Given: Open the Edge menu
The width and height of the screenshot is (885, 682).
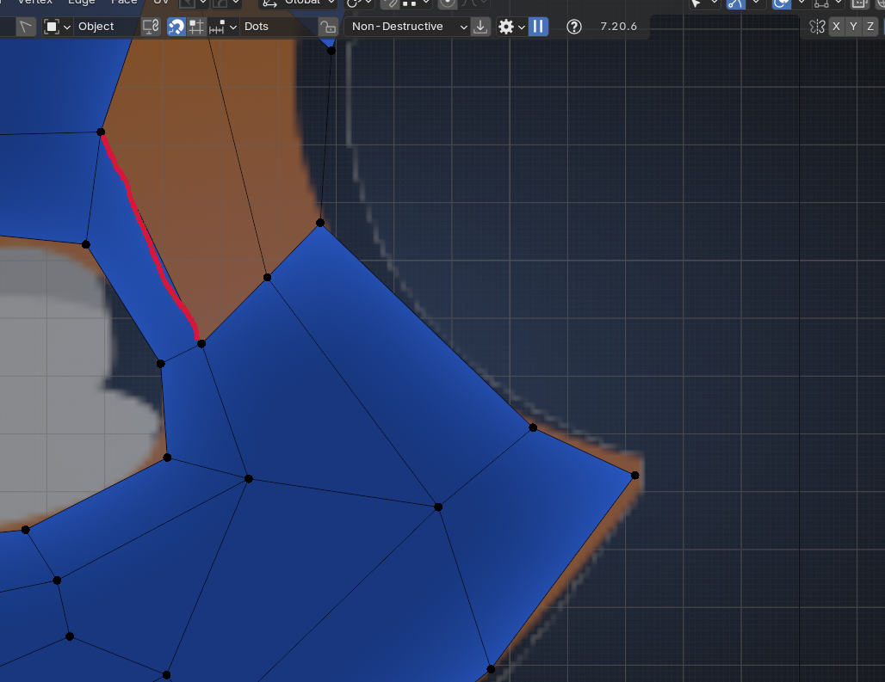Looking at the screenshot, I should pyautogui.click(x=82, y=3).
